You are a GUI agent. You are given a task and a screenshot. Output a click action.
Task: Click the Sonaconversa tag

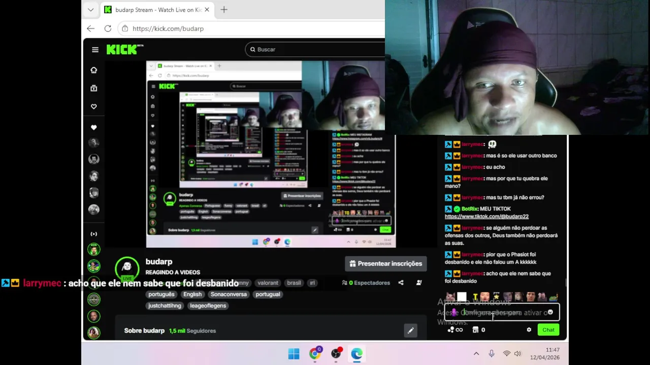(x=229, y=294)
